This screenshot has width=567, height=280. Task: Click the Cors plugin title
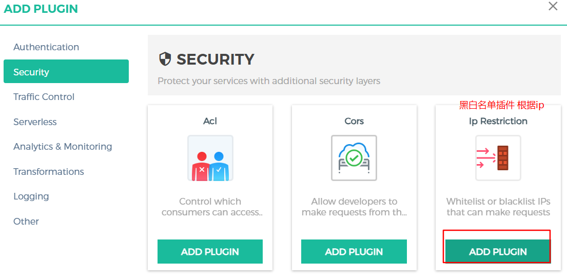(354, 121)
